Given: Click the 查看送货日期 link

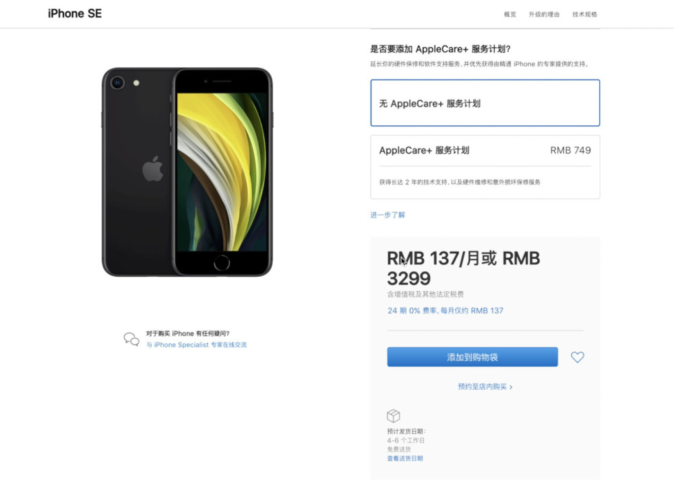Looking at the screenshot, I should pyautogui.click(x=405, y=458).
